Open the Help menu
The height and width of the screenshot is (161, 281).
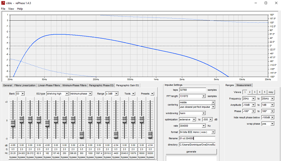pos(20,9)
